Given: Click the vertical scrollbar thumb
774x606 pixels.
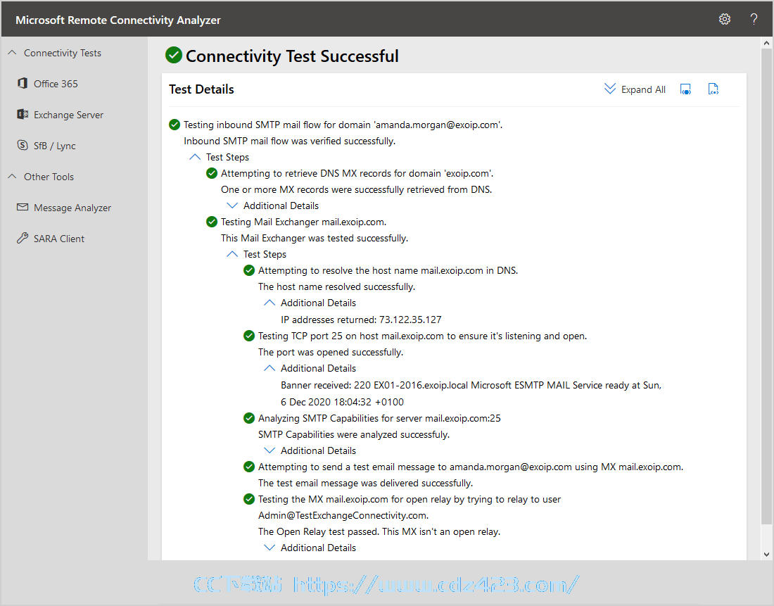Looking at the screenshot, I should pyautogui.click(x=766, y=286).
